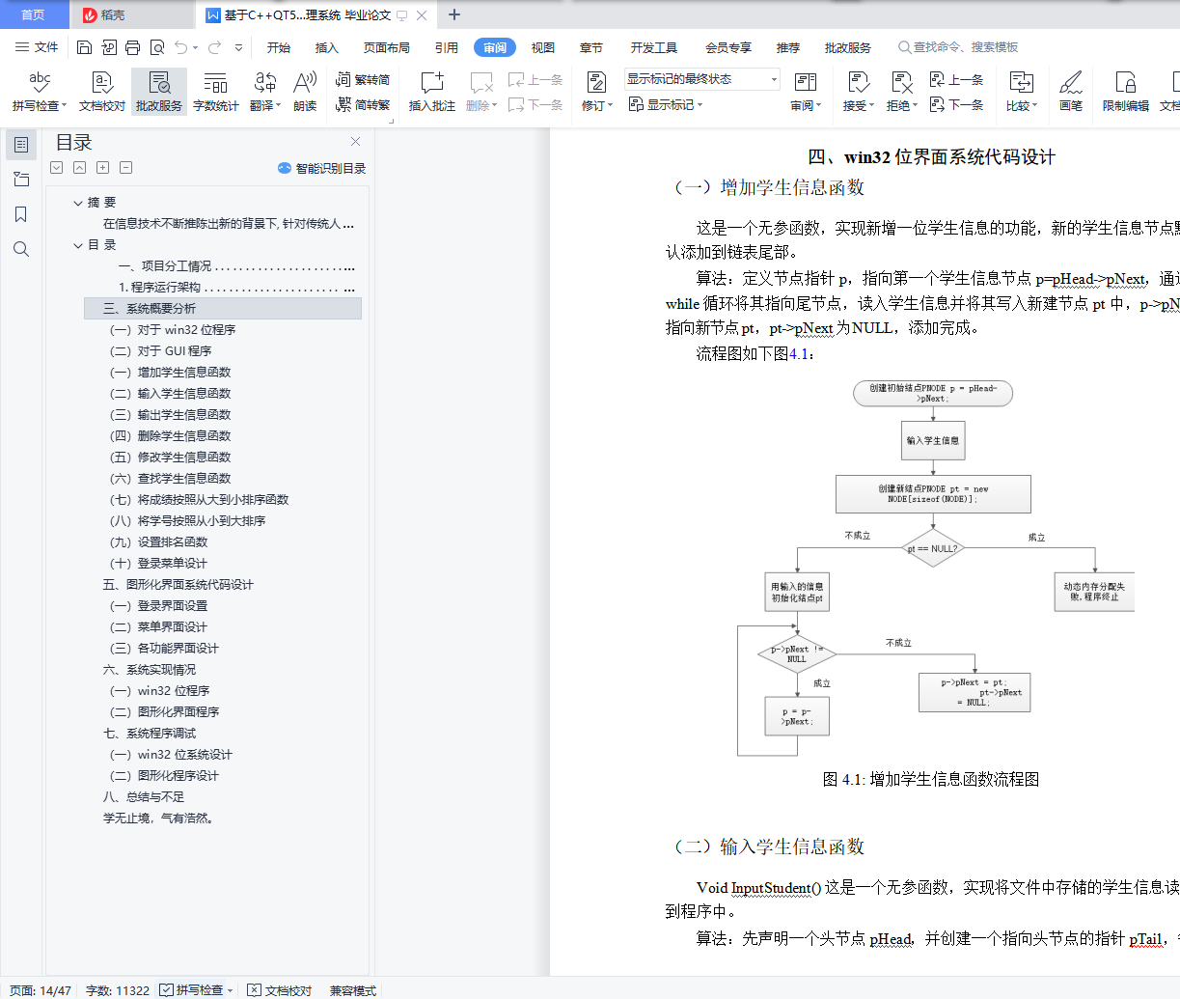
Task: Run 拼写检查 spell check tool
Action: 40,92
